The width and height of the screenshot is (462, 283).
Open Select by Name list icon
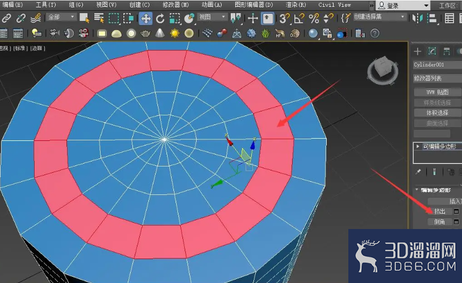(99, 18)
